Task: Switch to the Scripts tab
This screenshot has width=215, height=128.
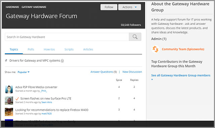Action: tap(69, 49)
